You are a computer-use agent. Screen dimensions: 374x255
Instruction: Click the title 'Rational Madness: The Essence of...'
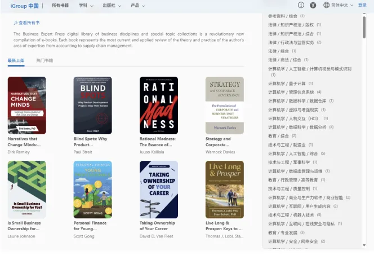(x=158, y=142)
